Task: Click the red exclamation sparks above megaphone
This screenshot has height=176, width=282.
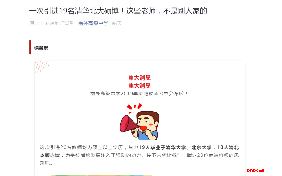Action: point(134,108)
